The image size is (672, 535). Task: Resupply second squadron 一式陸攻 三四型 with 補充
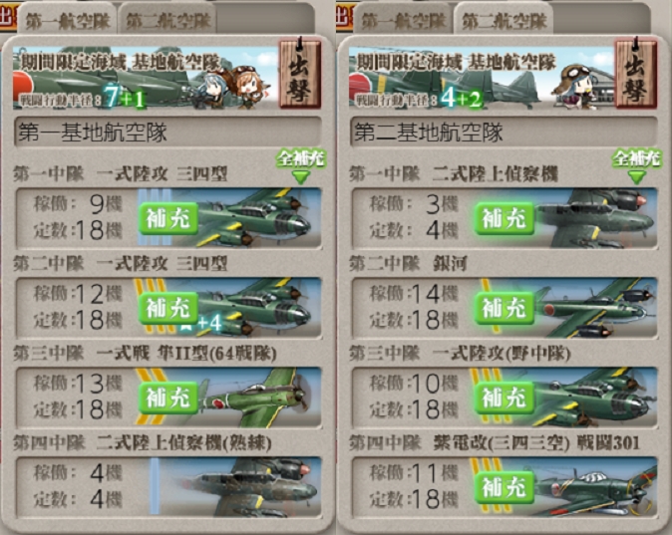168,308
